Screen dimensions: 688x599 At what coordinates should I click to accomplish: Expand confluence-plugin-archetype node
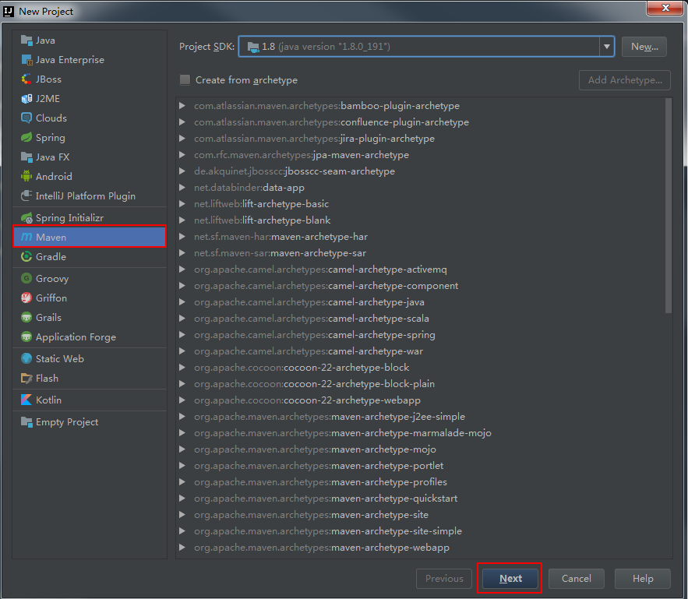point(182,122)
